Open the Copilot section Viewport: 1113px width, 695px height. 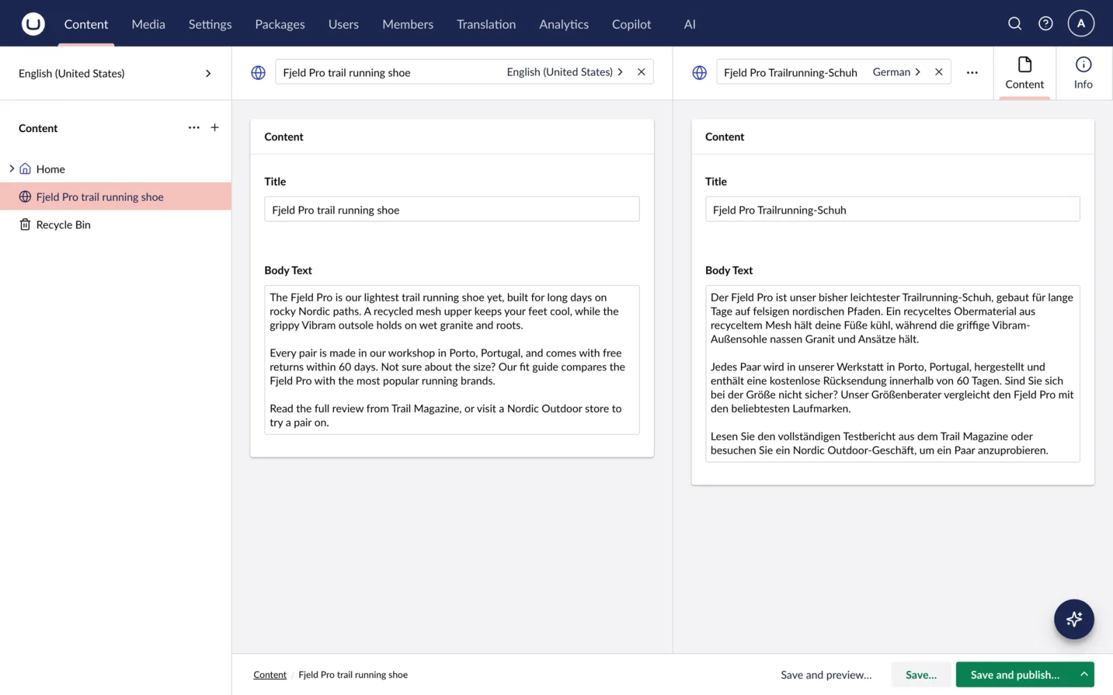(632, 24)
